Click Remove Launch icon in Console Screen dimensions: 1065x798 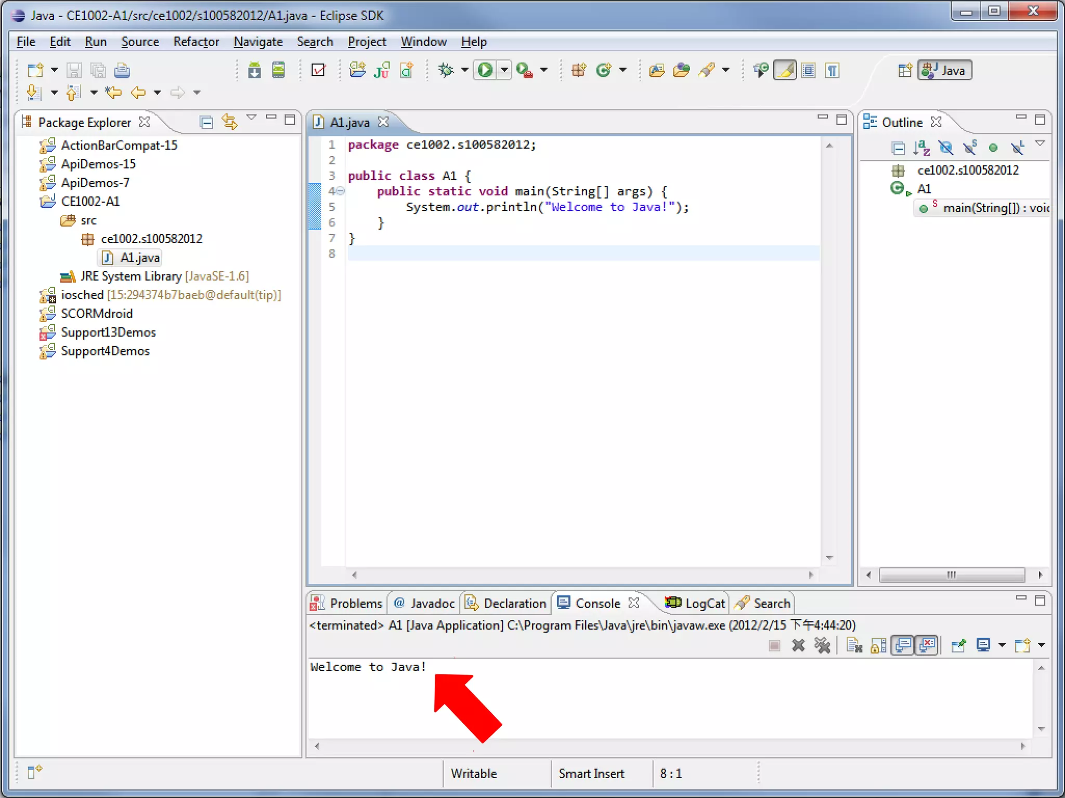[798, 645]
